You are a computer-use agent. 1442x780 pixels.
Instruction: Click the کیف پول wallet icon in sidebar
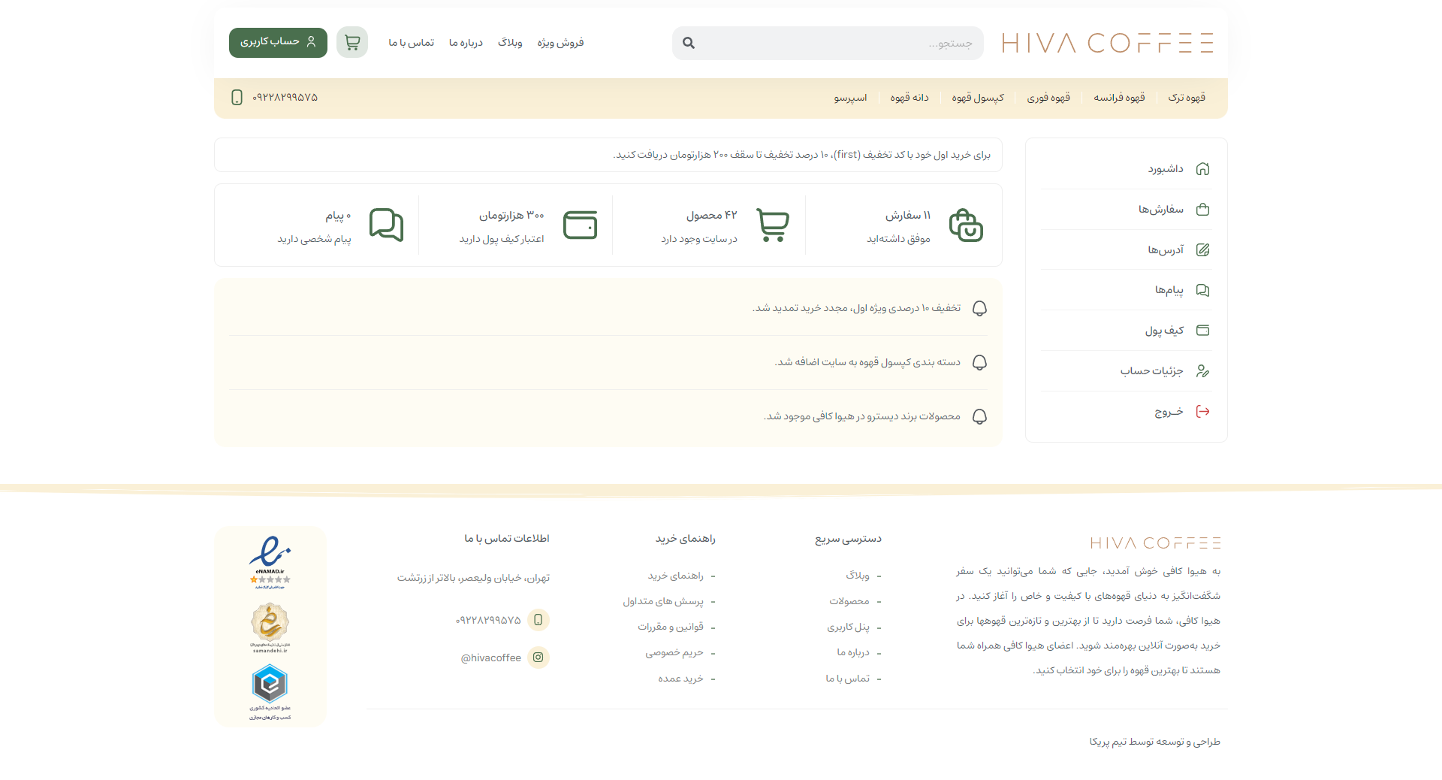point(1202,331)
